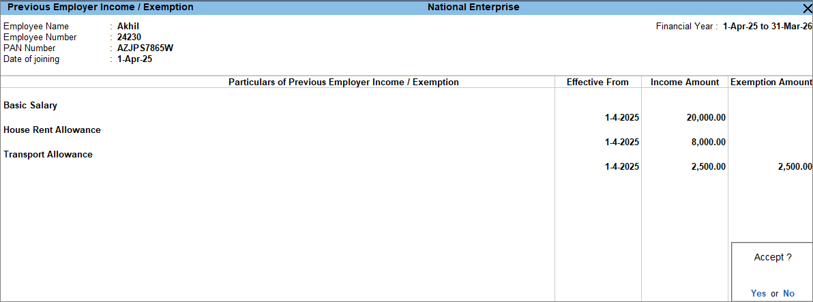Click the Exemption Amount column header
Viewport: 813px width, 302px height.
(771, 82)
